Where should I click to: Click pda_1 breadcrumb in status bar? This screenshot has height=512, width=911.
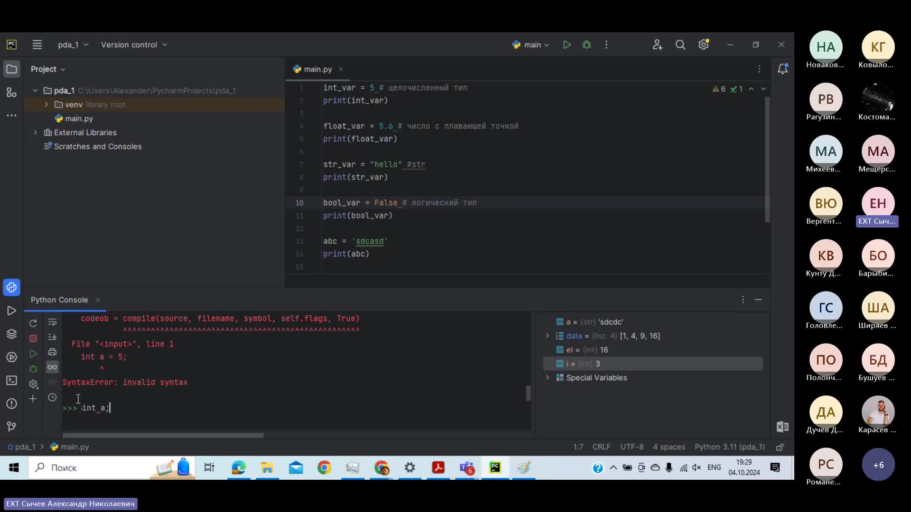pos(22,447)
